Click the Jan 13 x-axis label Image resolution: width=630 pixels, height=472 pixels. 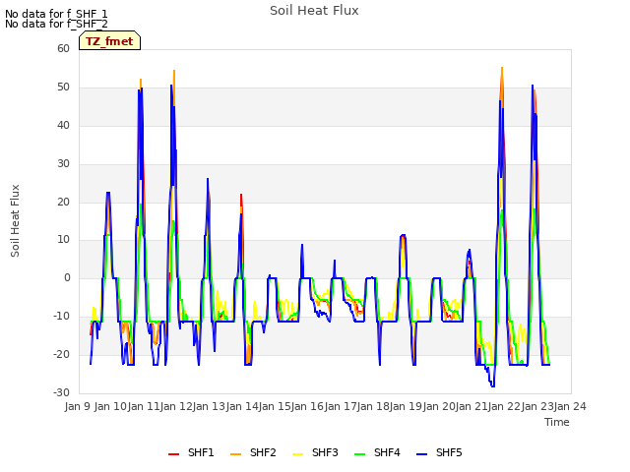click(209, 406)
